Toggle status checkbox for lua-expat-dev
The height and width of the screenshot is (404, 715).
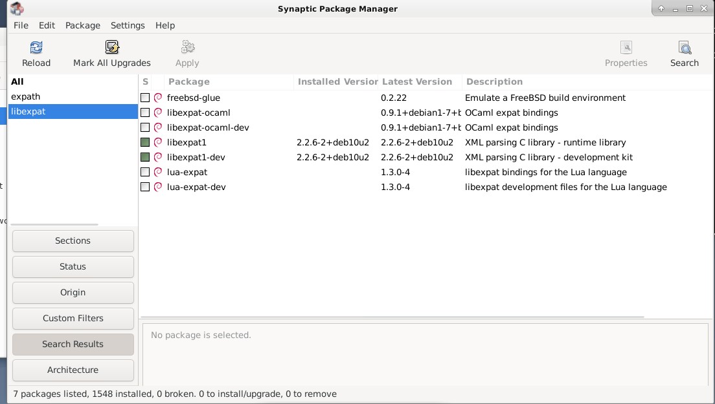click(x=145, y=187)
